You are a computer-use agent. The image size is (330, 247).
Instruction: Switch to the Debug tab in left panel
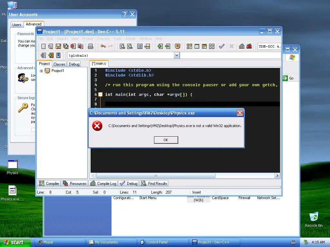[x=74, y=64]
